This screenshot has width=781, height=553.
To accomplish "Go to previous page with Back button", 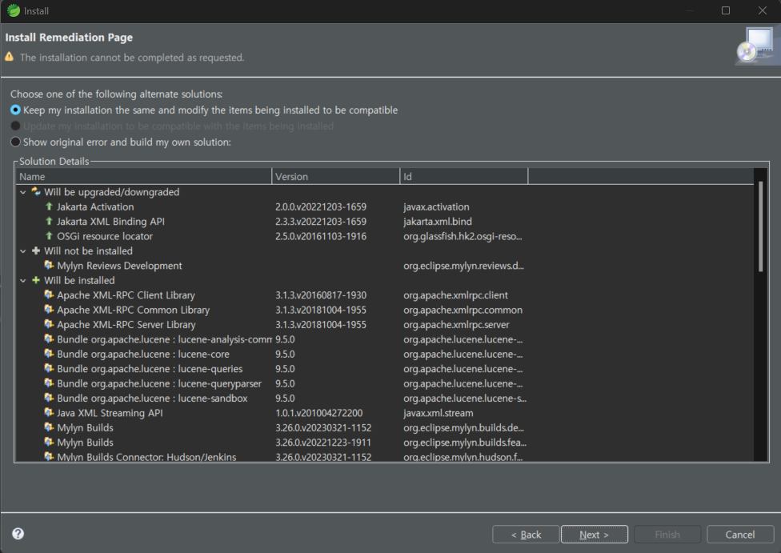I will point(526,535).
